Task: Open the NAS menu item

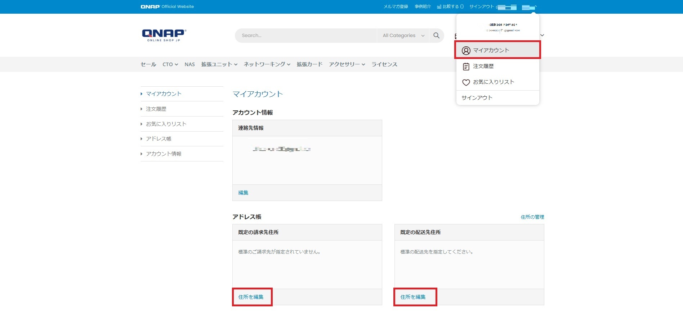Action: 189,64
